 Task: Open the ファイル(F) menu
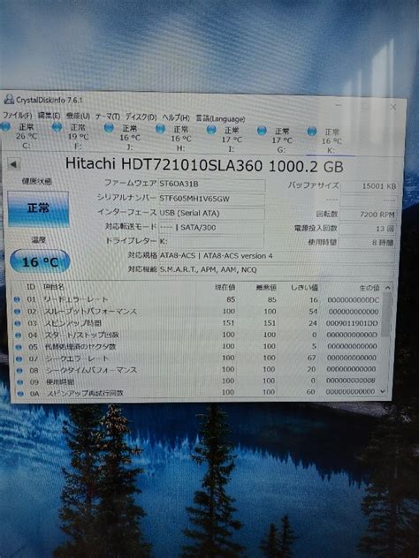pos(17,116)
